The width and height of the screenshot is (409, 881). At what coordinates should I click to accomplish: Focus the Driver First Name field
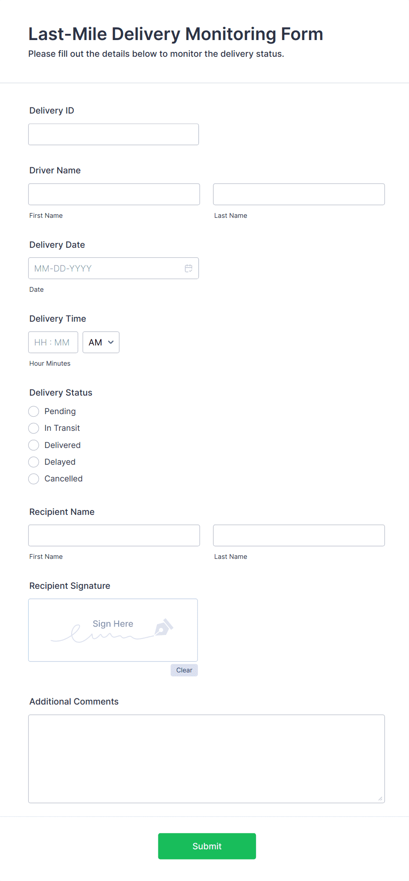point(114,194)
